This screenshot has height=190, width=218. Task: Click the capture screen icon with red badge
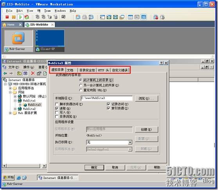pyautogui.click(x=156, y=17)
